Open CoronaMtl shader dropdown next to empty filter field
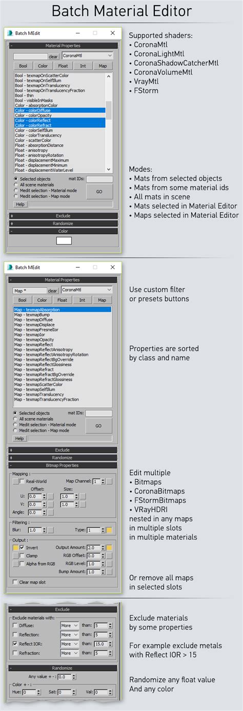Viewport: 243px width, 711px height. point(87,55)
